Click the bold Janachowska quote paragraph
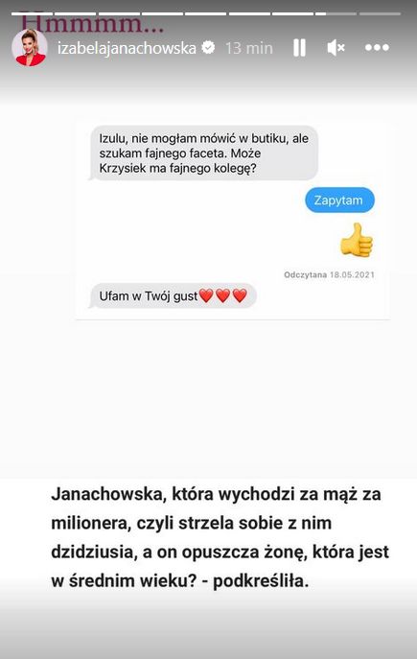Image resolution: width=417 pixels, height=659 pixels. [220, 537]
